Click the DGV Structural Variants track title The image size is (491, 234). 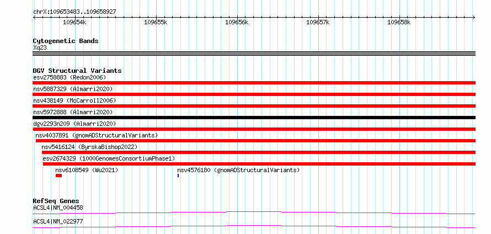point(77,71)
